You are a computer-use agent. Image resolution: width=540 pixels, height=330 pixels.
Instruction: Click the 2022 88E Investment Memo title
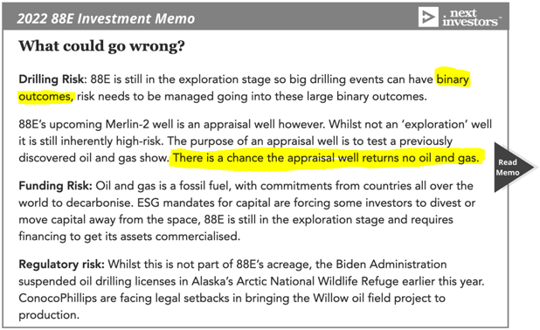pos(106,18)
